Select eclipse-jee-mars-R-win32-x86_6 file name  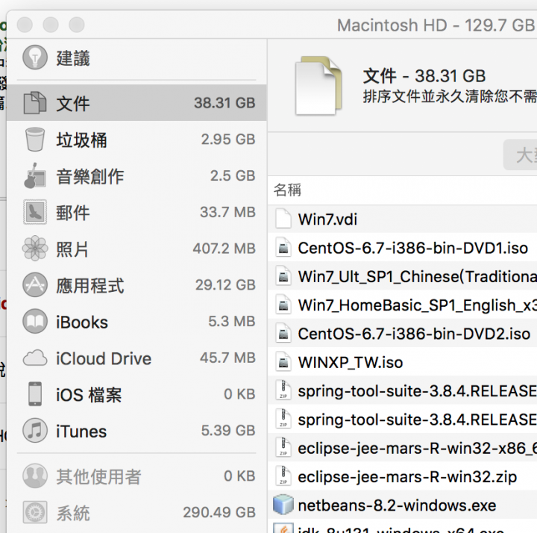click(x=418, y=449)
